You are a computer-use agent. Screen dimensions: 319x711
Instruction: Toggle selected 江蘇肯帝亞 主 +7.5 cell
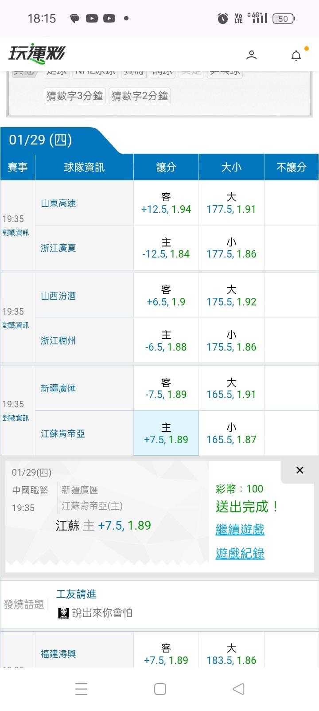(x=166, y=434)
